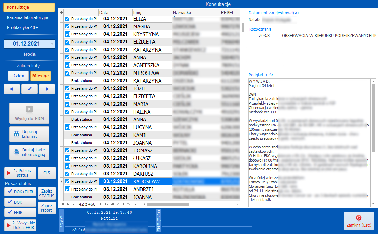The height and width of the screenshot is (234, 378).
Task: Click the filter funnel icon in navigator
Action: coord(135,204)
